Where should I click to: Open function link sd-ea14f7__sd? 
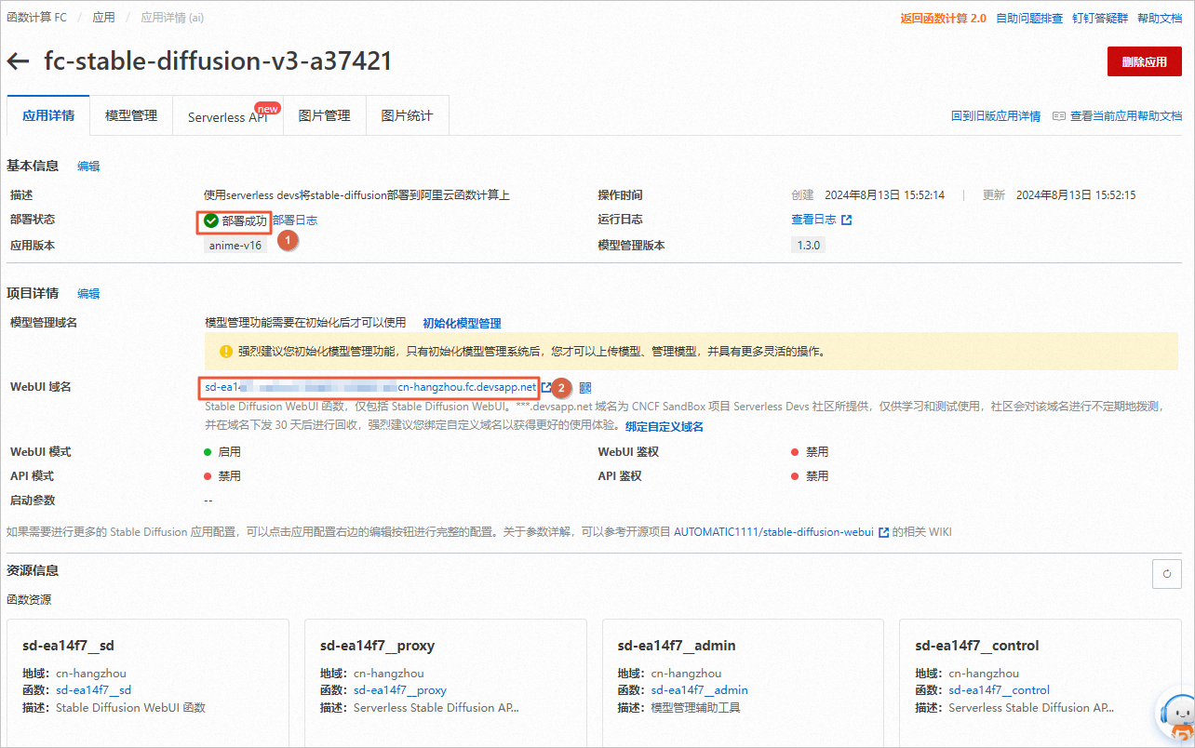93,690
